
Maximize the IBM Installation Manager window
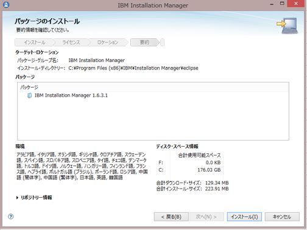click(x=282, y=4)
